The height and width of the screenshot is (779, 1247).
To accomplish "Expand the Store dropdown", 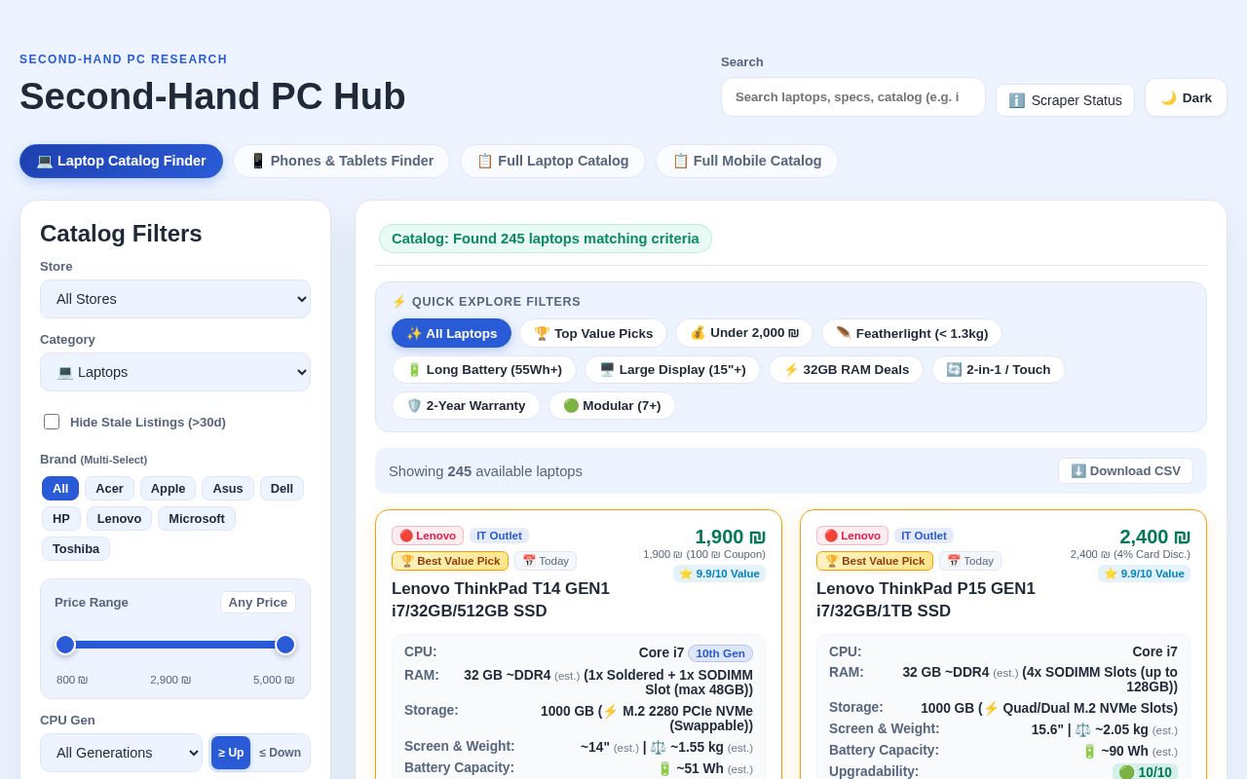I will tap(175, 299).
